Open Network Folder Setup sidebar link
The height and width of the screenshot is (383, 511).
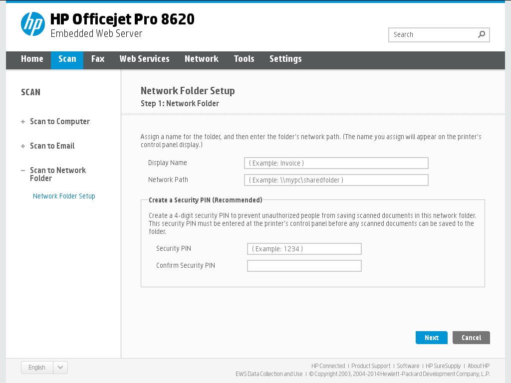click(x=64, y=196)
